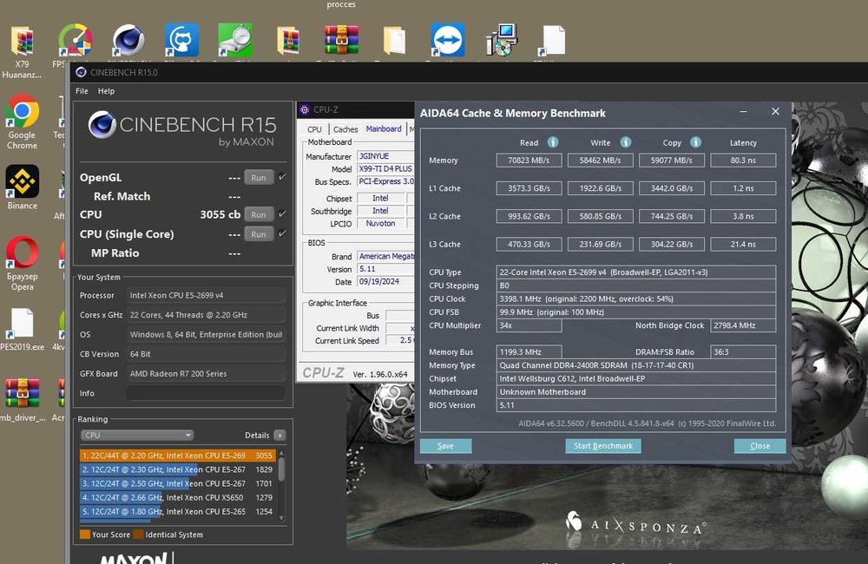Open the green clock disk utility icon
Image resolution: width=868 pixels, height=564 pixels.
pyautogui.click(x=235, y=40)
